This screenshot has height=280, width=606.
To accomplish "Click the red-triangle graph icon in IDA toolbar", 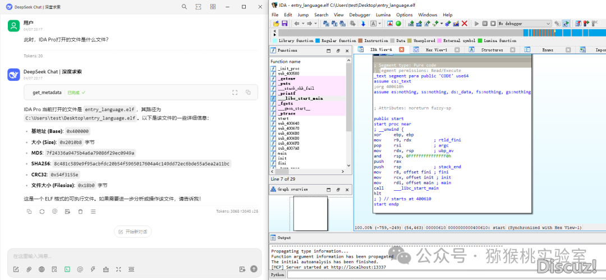I will click(x=390, y=24).
